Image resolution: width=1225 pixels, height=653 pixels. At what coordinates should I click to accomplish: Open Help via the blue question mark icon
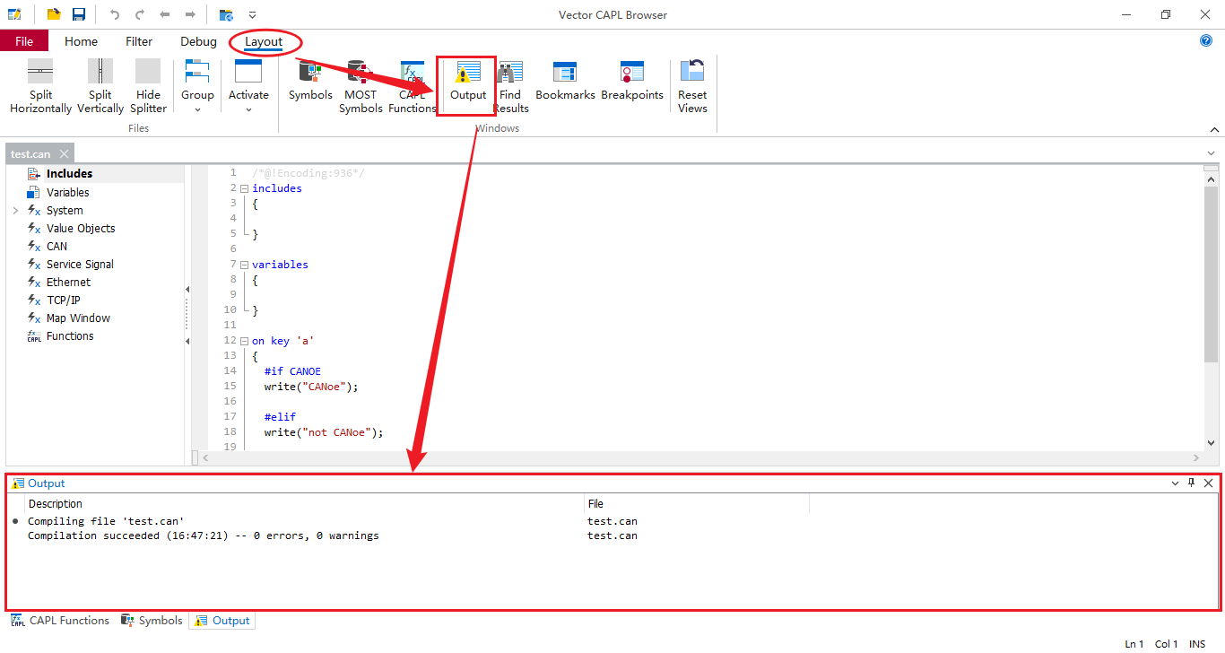tap(1206, 40)
